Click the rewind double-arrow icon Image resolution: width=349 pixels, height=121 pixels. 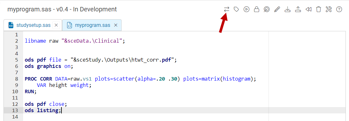point(308,9)
